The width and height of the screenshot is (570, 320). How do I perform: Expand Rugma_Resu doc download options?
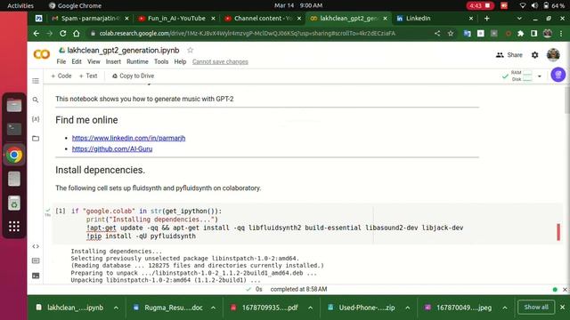[x=214, y=308]
